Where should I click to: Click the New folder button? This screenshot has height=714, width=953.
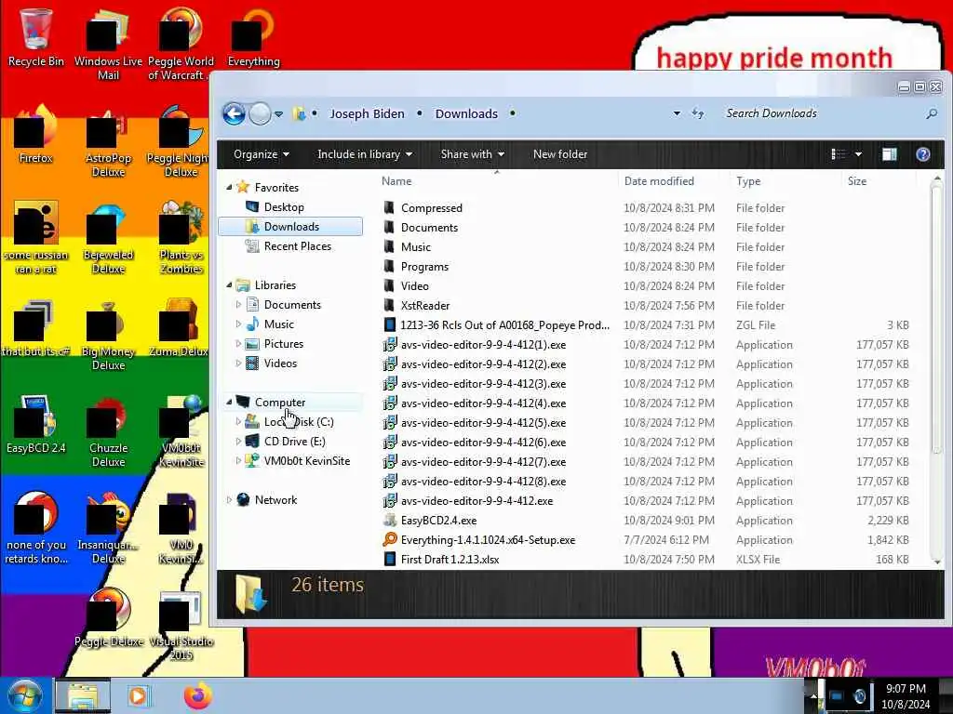pos(559,154)
